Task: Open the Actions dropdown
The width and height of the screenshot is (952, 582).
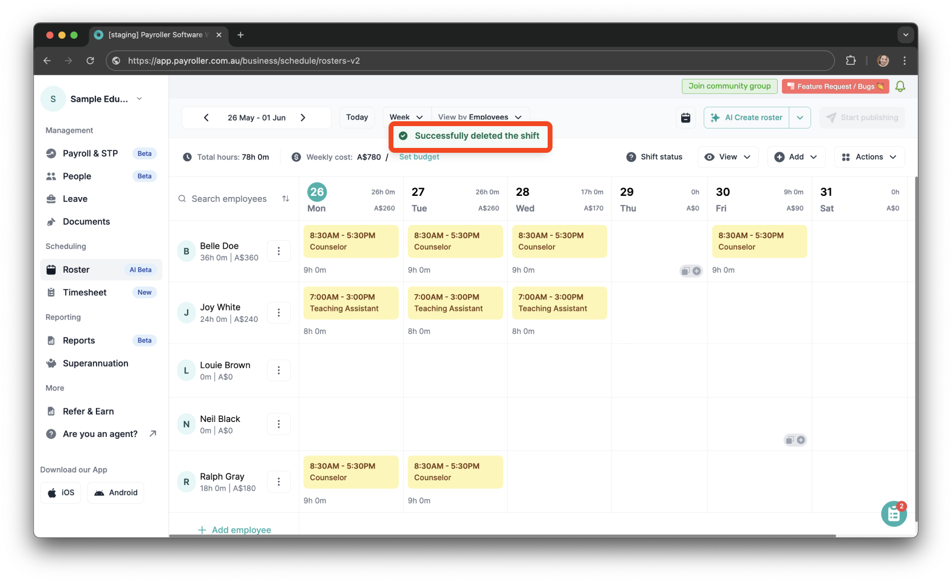Action: [869, 157]
